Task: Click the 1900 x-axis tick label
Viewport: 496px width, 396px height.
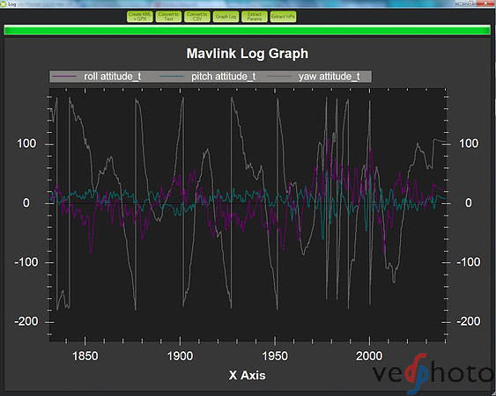Action: pyautogui.click(x=180, y=356)
